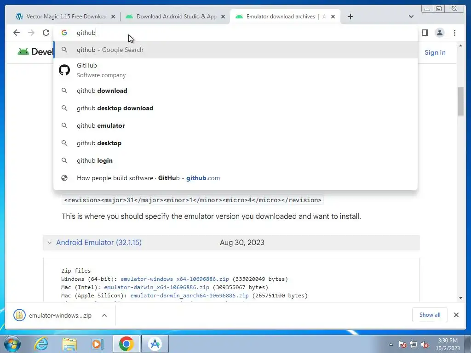471x353 pixels.
Task: Choose 'github desktop' suggestion
Action: 235,143
